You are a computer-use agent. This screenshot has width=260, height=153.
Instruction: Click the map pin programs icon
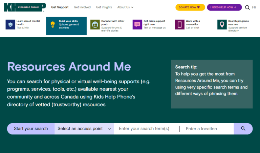tap(222, 25)
